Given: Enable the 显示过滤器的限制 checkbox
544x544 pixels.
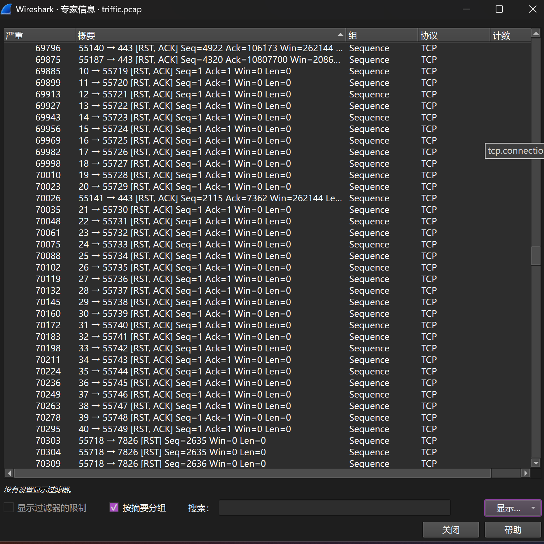Looking at the screenshot, I should click(9, 507).
